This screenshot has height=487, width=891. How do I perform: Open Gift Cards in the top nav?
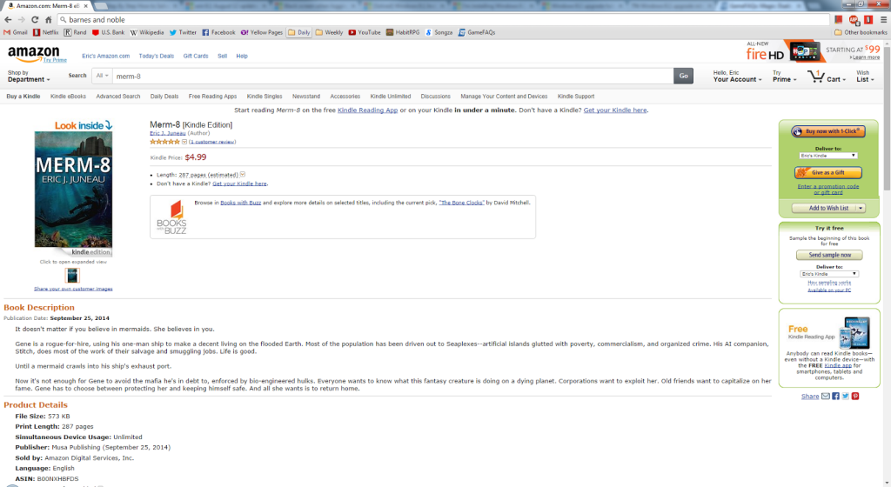pos(196,57)
